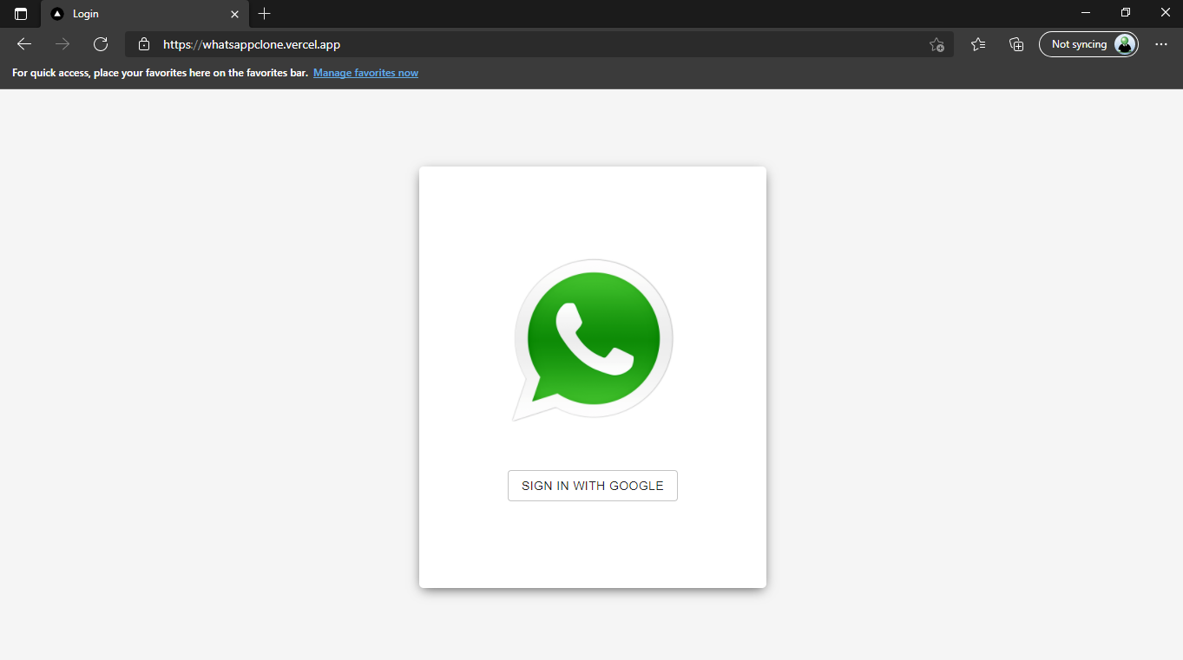Go back using the browser back arrow

point(24,44)
